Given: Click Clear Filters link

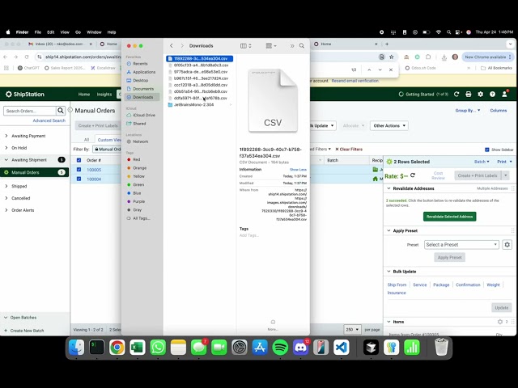Looking at the screenshot, I should (x=349, y=150).
